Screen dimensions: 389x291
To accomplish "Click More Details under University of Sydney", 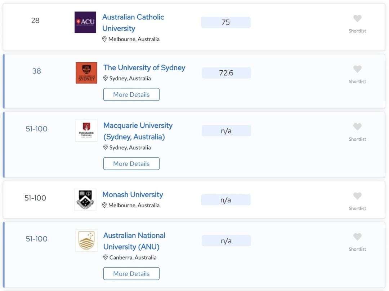I will 131,94.
